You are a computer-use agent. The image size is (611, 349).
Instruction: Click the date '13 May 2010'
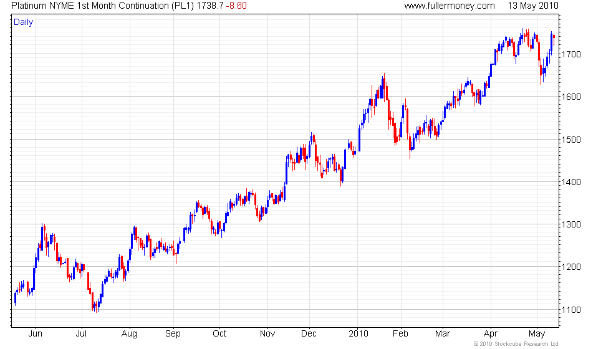pos(533,6)
